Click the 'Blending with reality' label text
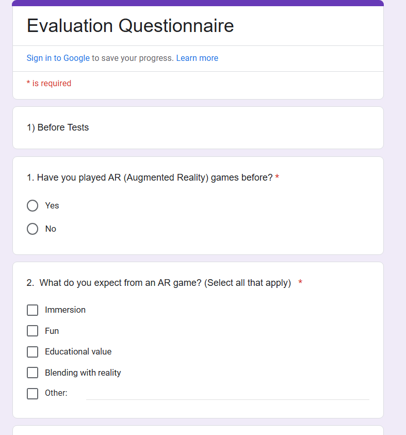Image resolution: width=406 pixels, height=435 pixels. (x=83, y=373)
